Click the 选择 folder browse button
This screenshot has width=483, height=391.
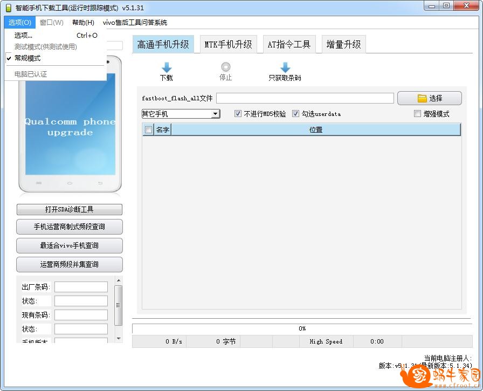[x=430, y=98]
